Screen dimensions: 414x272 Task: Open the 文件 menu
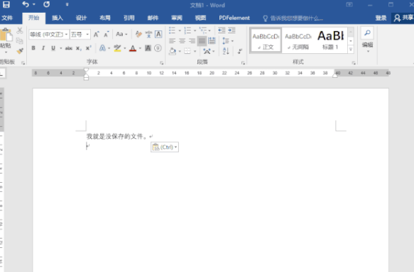click(7, 18)
